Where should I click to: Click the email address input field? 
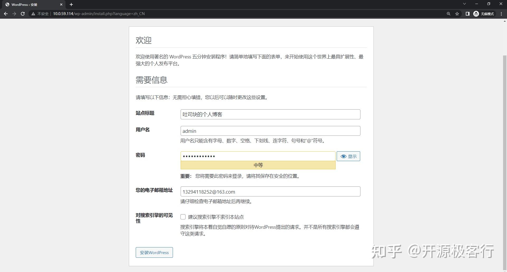point(270,191)
